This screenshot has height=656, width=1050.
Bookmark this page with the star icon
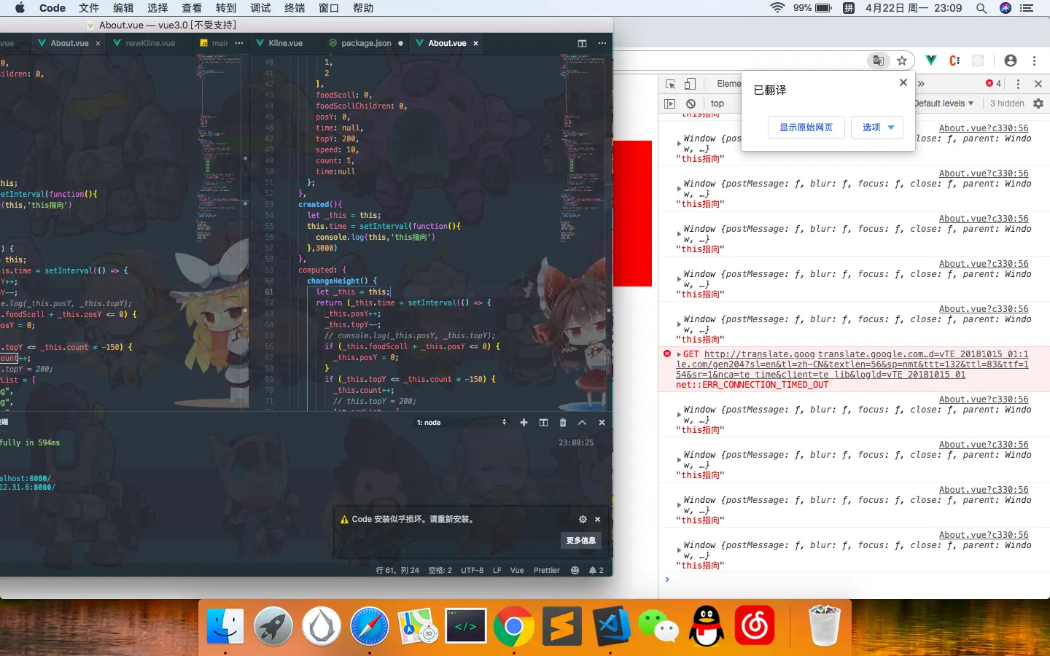pos(902,60)
